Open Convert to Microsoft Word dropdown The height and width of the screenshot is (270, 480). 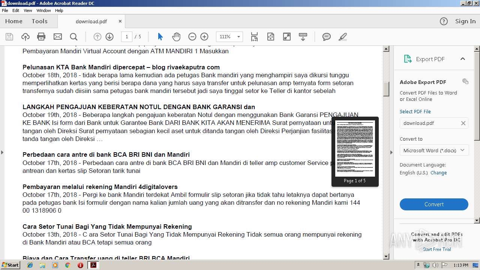tap(434, 150)
